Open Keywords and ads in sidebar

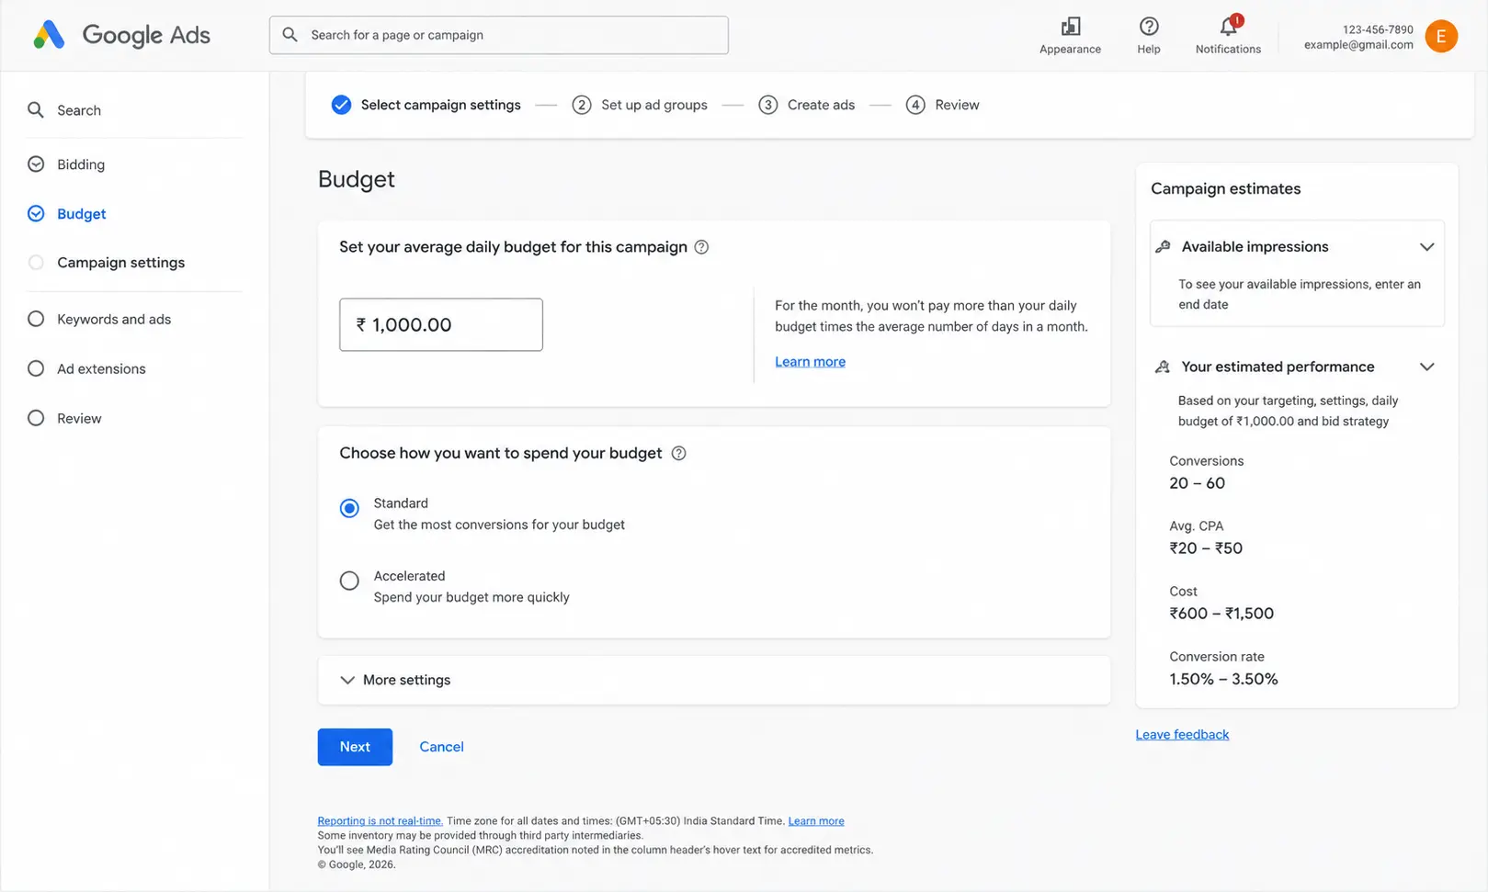pos(114,320)
